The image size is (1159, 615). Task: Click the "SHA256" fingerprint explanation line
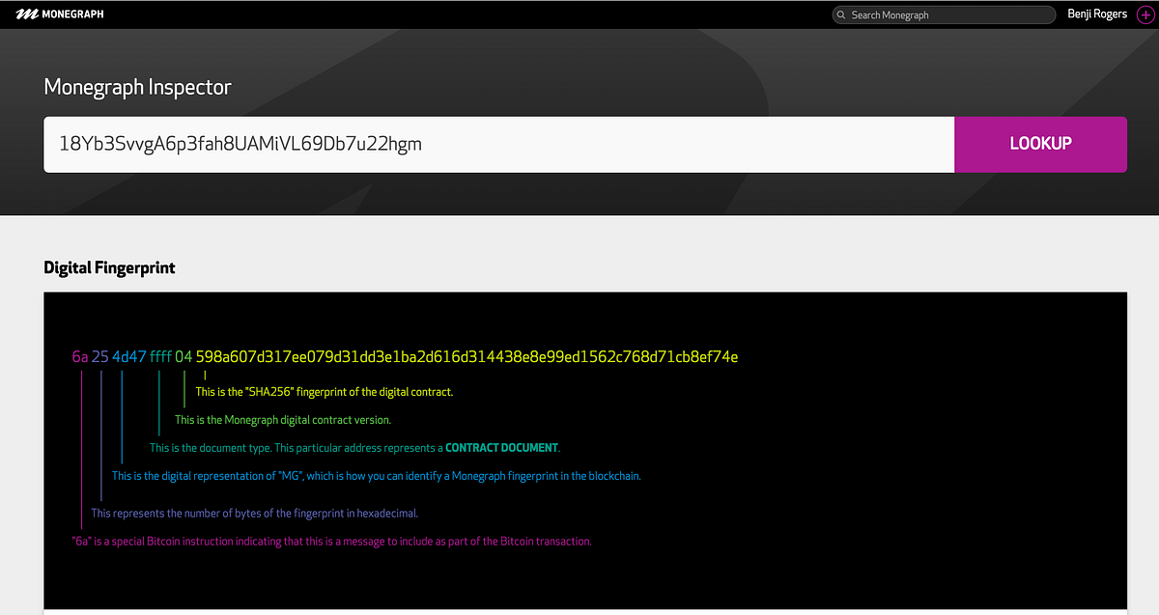(x=324, y=392)
